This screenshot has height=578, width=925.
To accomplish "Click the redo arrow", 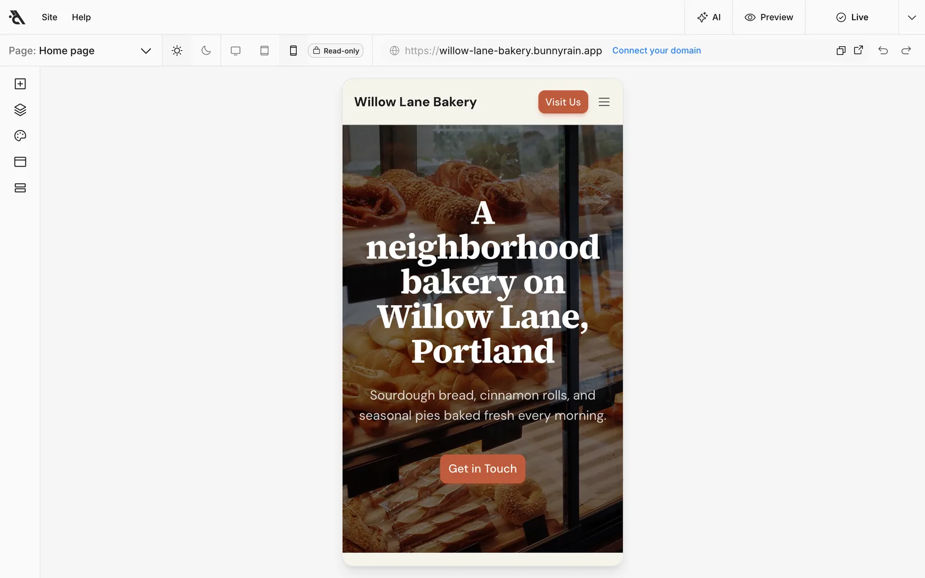I will click(x=906, y=50).
